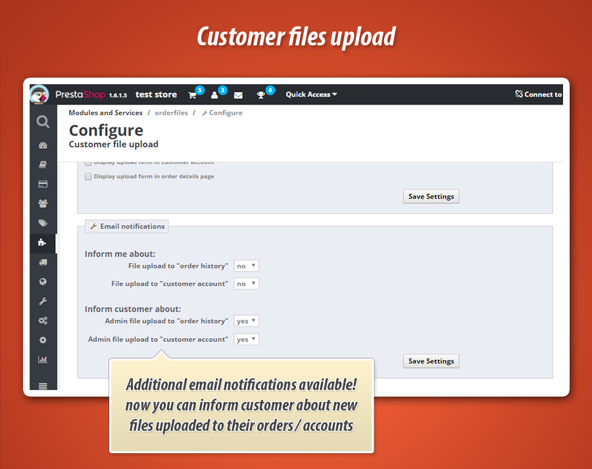
Task: Check 'Display upload form in order details page'
Action: tap(88, 176)
